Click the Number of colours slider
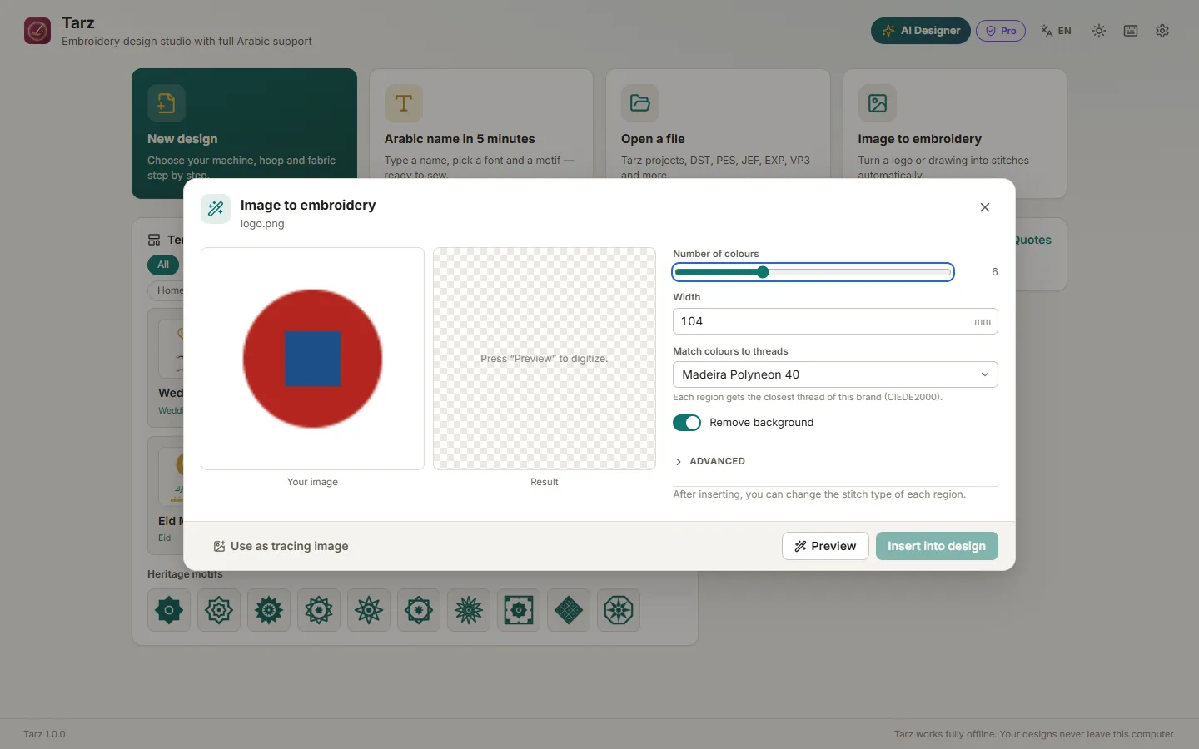Screen dimensions: 1199x749 (813, 272)
